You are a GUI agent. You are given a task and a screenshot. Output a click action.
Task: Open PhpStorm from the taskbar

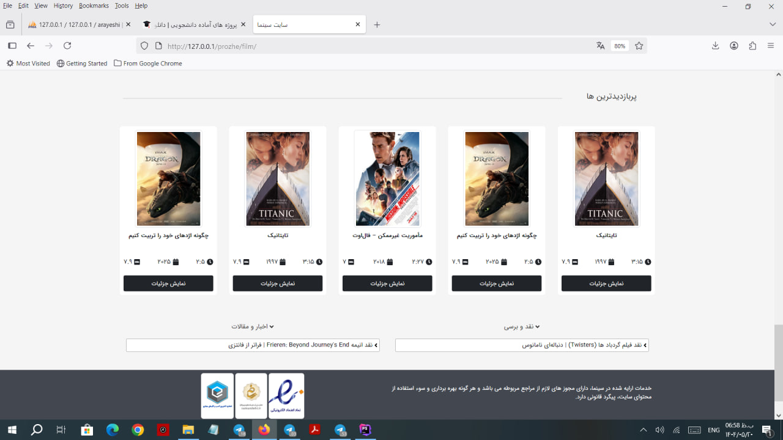365,430
